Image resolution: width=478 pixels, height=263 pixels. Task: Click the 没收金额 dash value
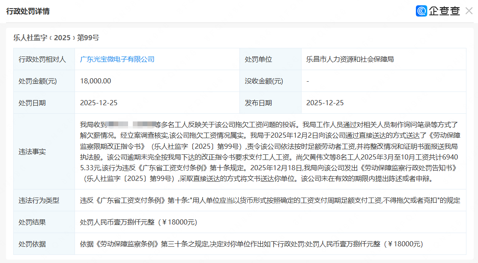coord(308,81)
